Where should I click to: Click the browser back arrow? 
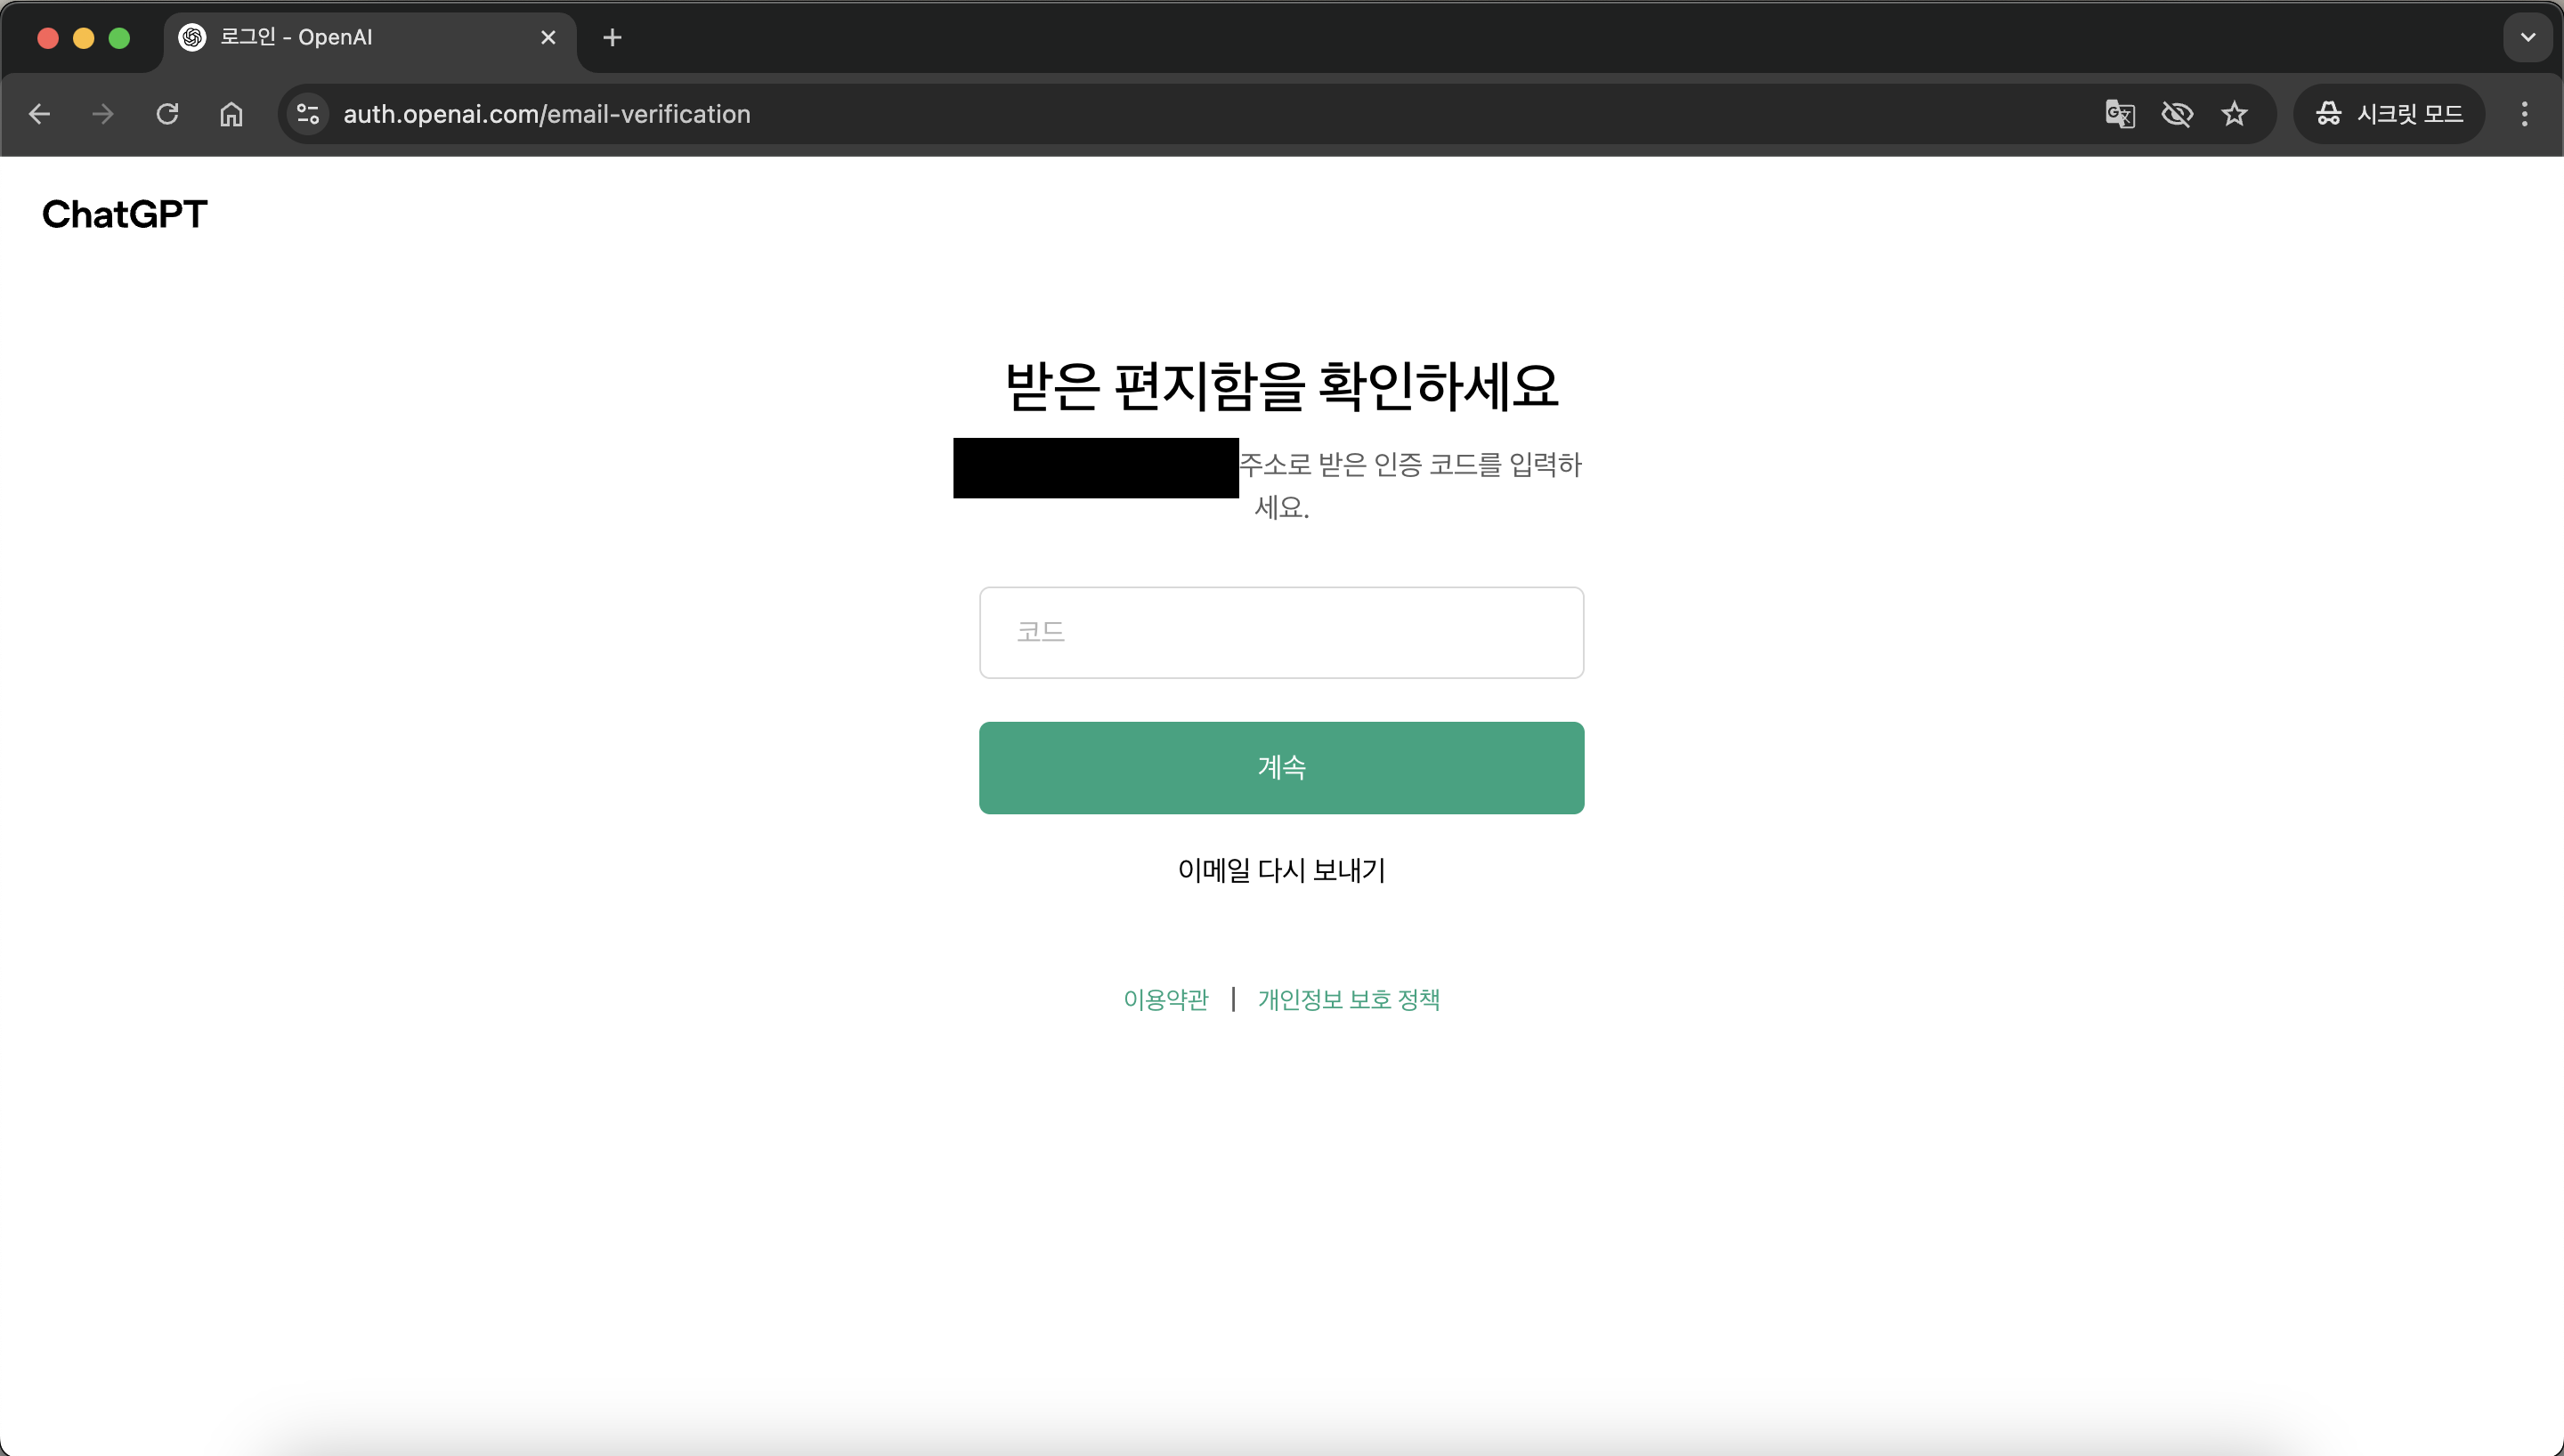[x=40, y=114]
